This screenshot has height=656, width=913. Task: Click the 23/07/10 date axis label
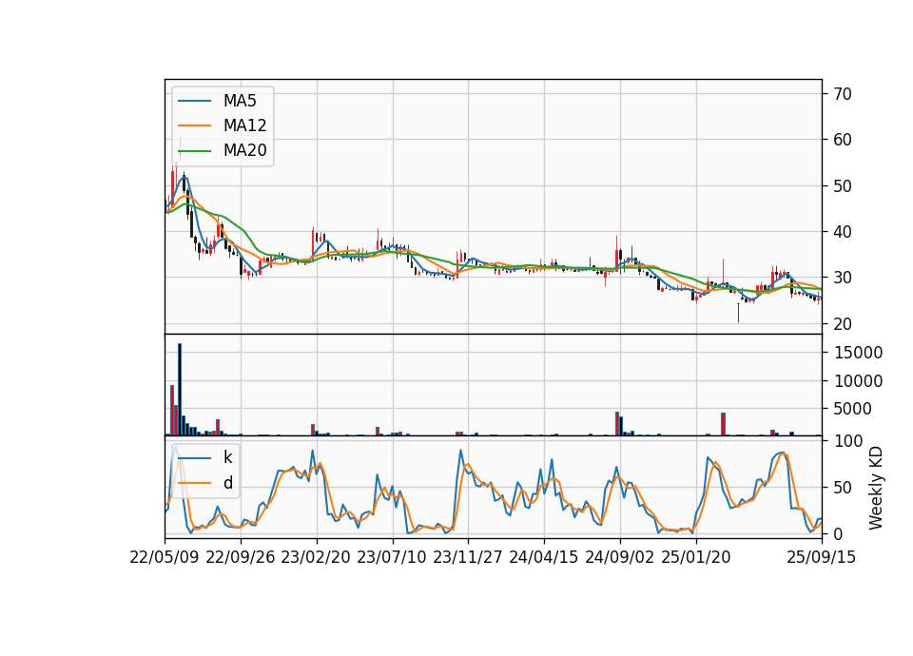[392, 558]
